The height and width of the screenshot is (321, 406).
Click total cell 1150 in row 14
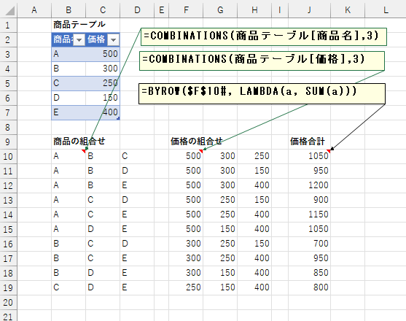click(309, 214)
